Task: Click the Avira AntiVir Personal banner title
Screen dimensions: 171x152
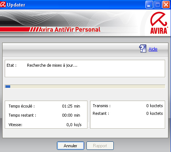Action: point(69,30)
